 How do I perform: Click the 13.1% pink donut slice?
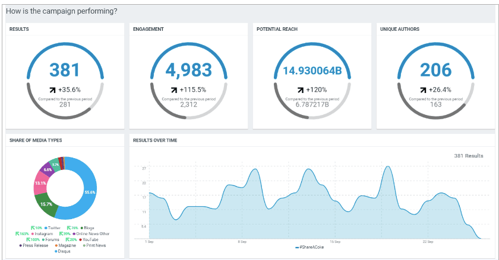tap(42, 183)
